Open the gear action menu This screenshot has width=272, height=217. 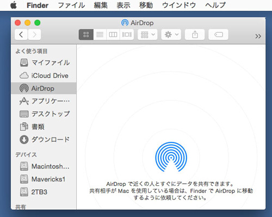(171, 34)
